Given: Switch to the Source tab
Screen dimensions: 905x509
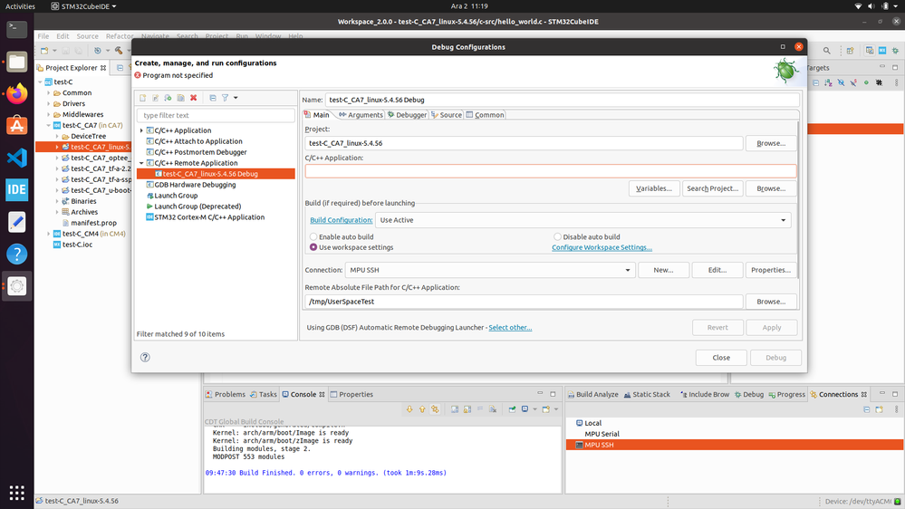Looking at the screenshot, I should pos(446,115).
